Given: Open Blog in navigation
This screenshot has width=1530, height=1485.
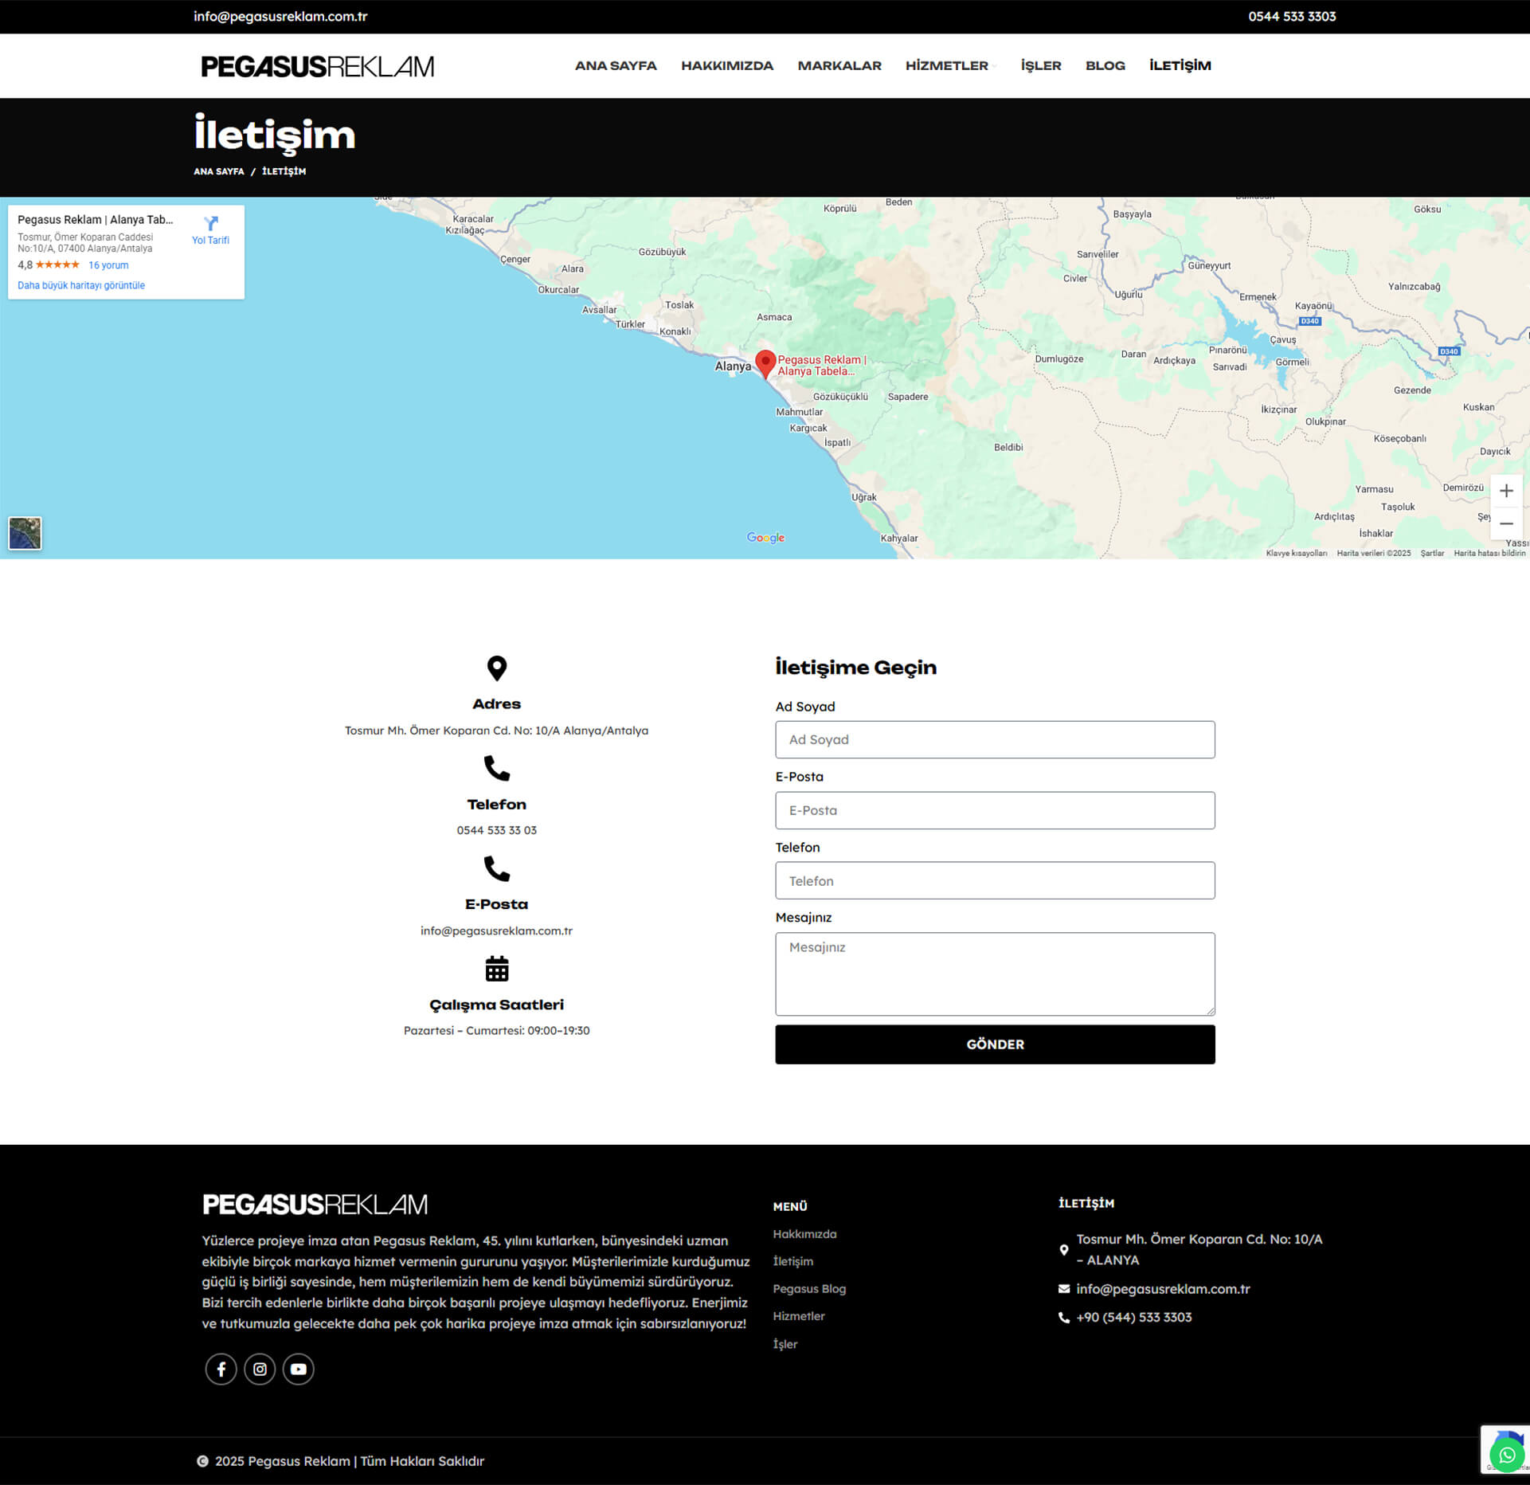Looking at the screenshot, I should coord(1105,65).
